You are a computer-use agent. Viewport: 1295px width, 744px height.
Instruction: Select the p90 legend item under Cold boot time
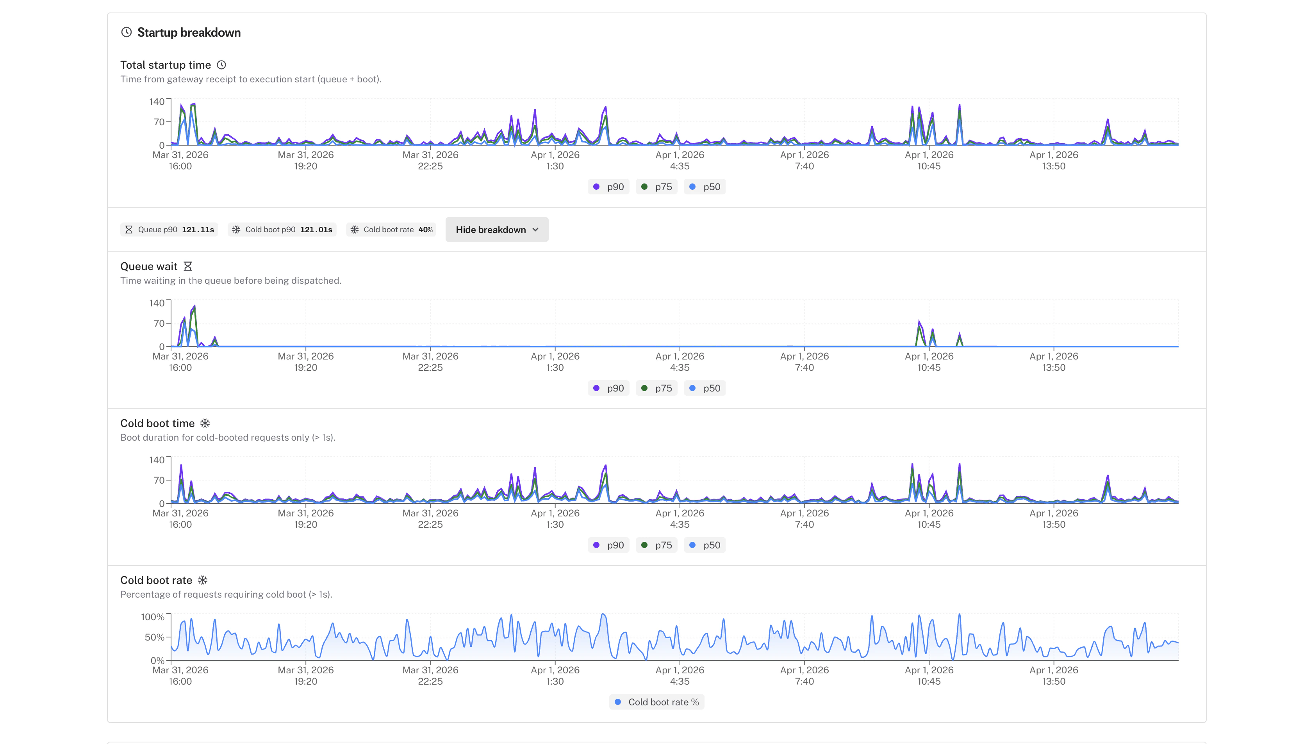tap(608, 545)
